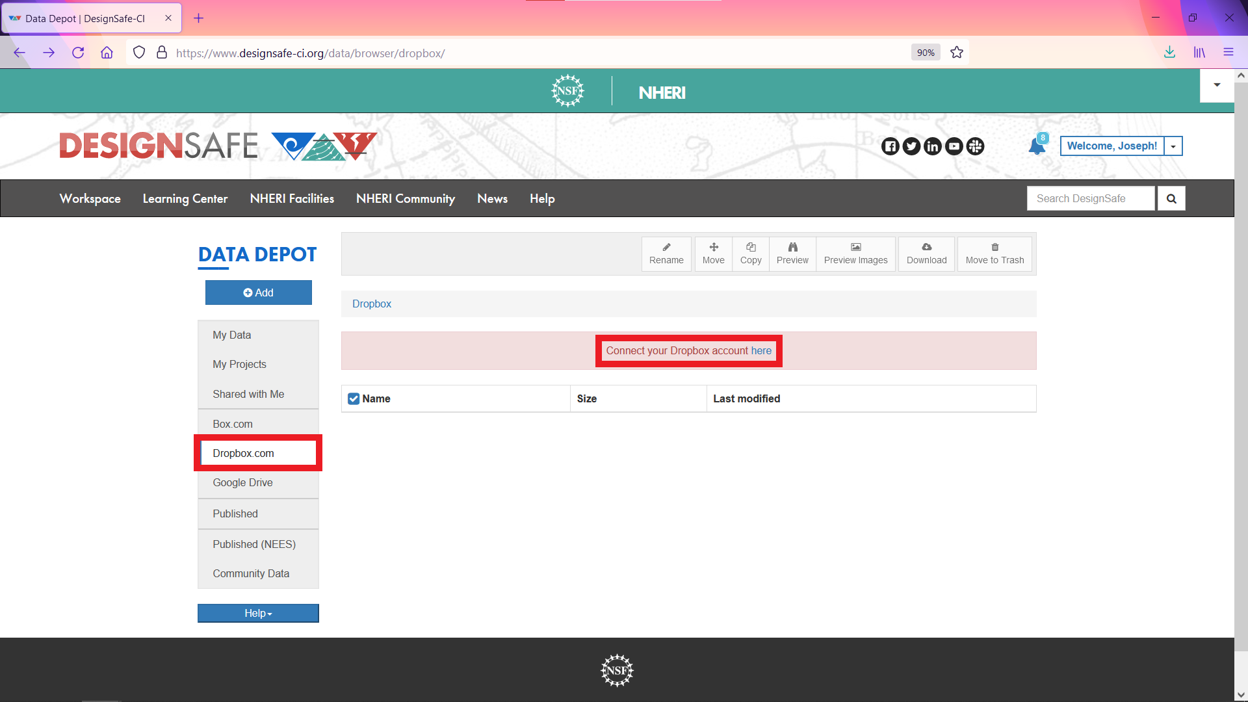Open the NHERI Community menu
The image size is (1248, 702).
[406, 198]
